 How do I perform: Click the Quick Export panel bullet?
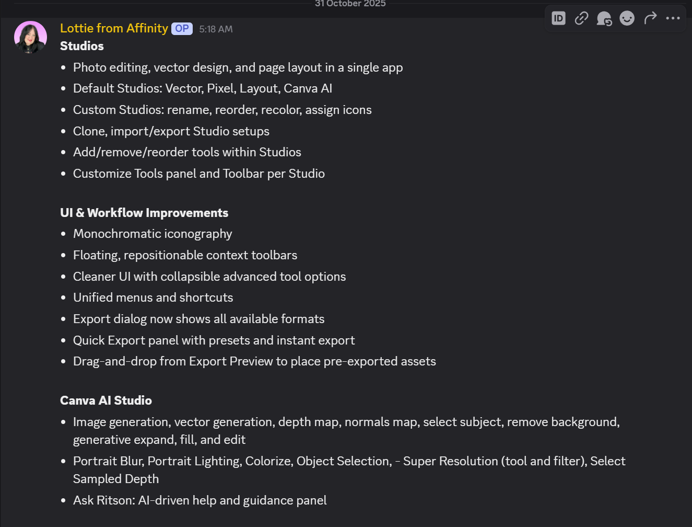[214, 340]
